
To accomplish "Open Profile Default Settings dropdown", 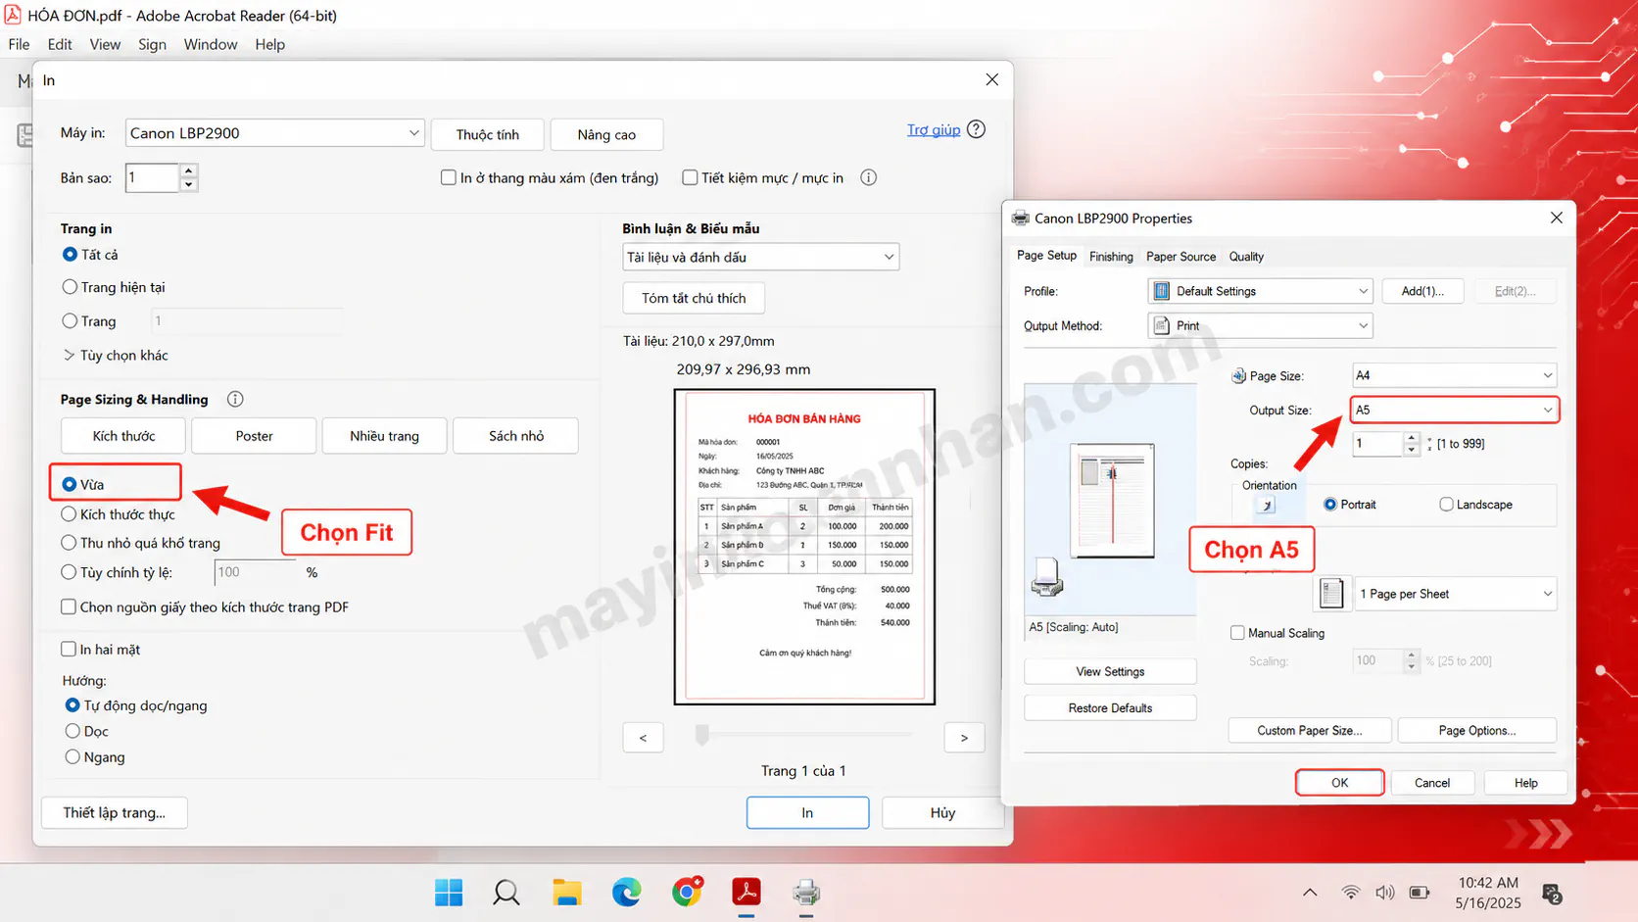I will click(x=1260, y=291).
